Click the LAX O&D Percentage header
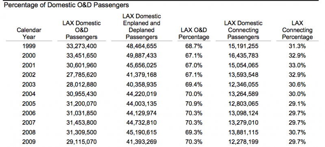This screenshot has width=325, height=147. point(194,34)
